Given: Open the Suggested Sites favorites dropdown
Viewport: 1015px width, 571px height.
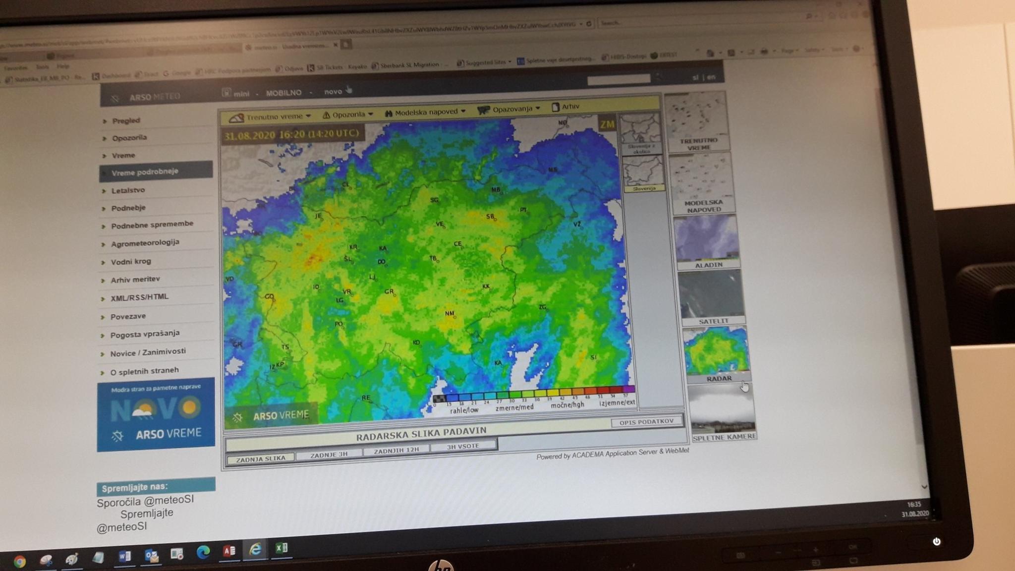Looking at the screenshot, I should [484, 62].
